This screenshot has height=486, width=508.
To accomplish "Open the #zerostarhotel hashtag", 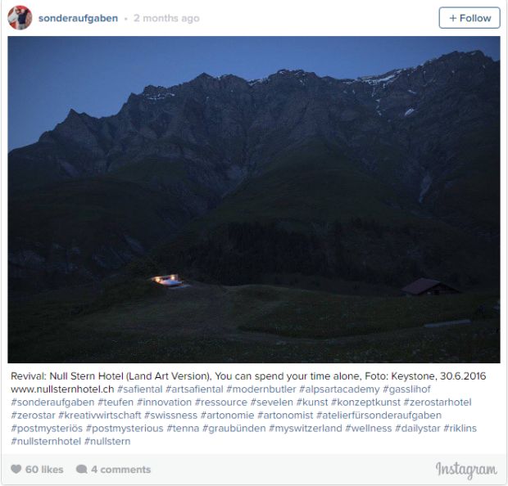I will 438,403.
